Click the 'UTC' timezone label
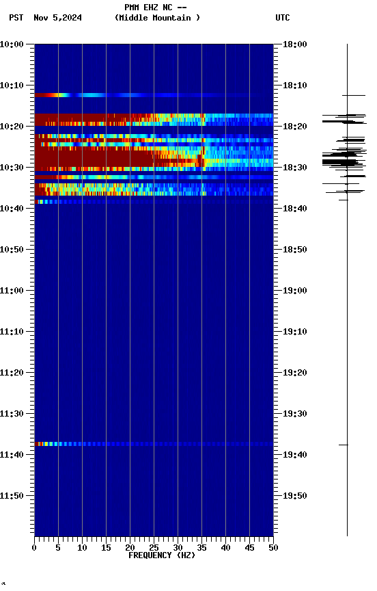The image size is (377, 591). tap(283, 18)
